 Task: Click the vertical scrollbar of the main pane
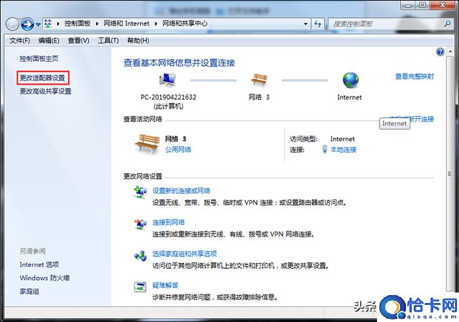point(450,174)
